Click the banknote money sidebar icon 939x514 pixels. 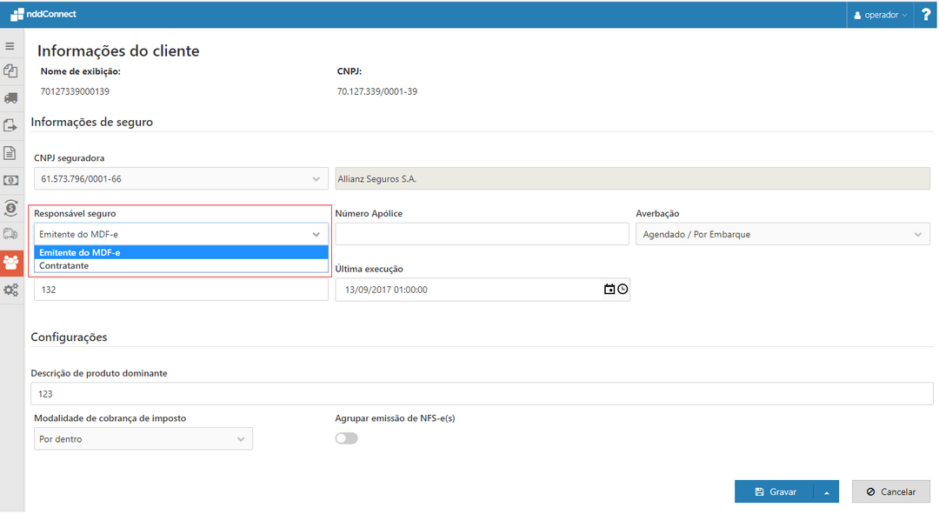point(10,180)
